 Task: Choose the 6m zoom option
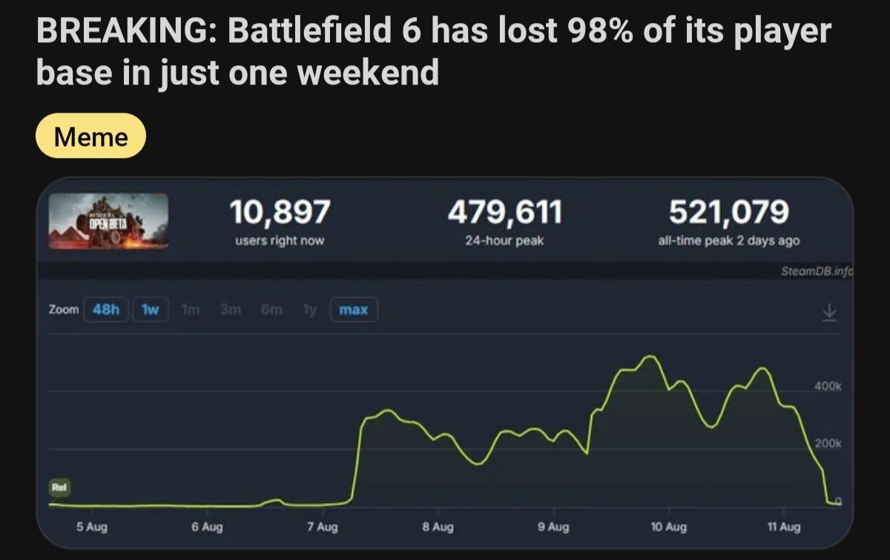click(x=269, y=309)
